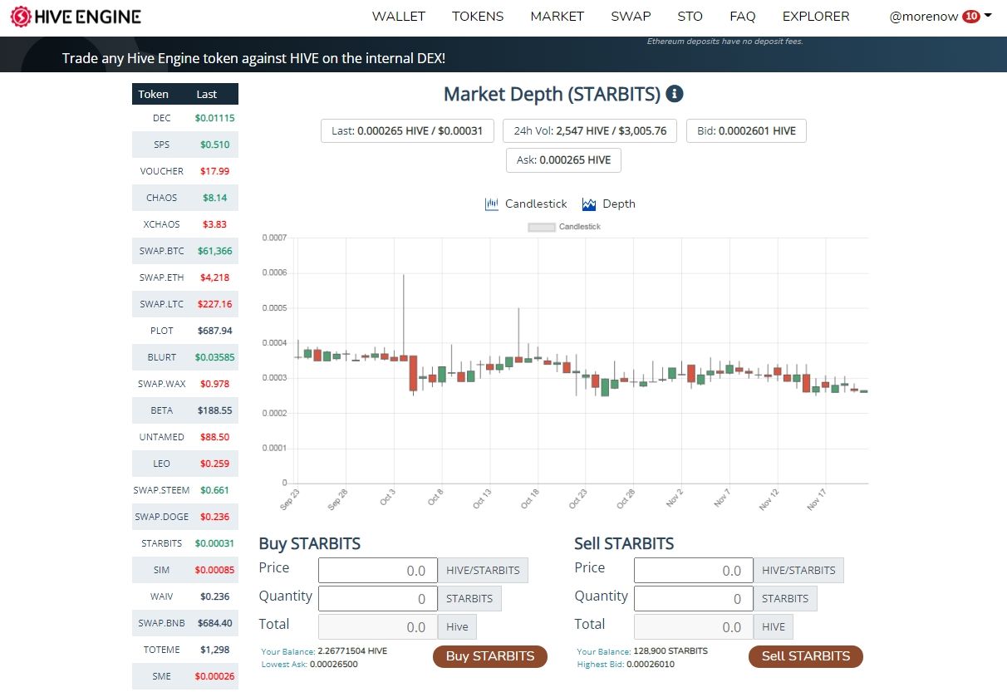Click the Buy Quantity input field
Screen dimensions: 1007x692
tap(378, 599)
